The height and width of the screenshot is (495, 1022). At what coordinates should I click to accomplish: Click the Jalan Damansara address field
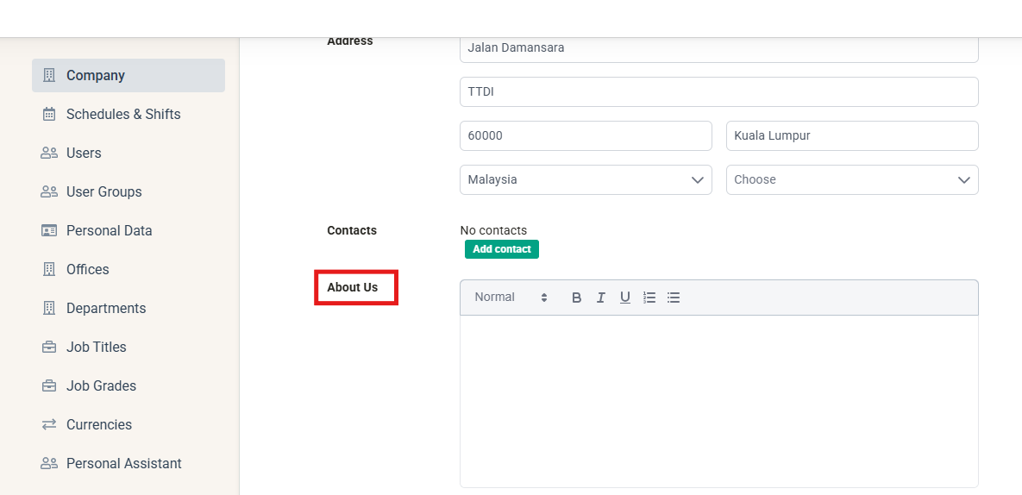719,49
